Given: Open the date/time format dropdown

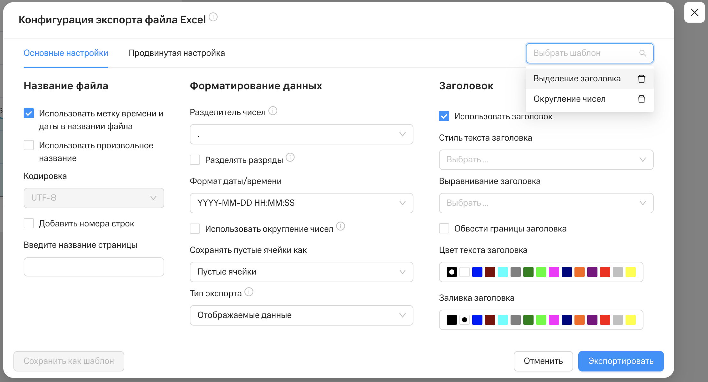Looking at the screenshot, I should [x=301, y=203].
